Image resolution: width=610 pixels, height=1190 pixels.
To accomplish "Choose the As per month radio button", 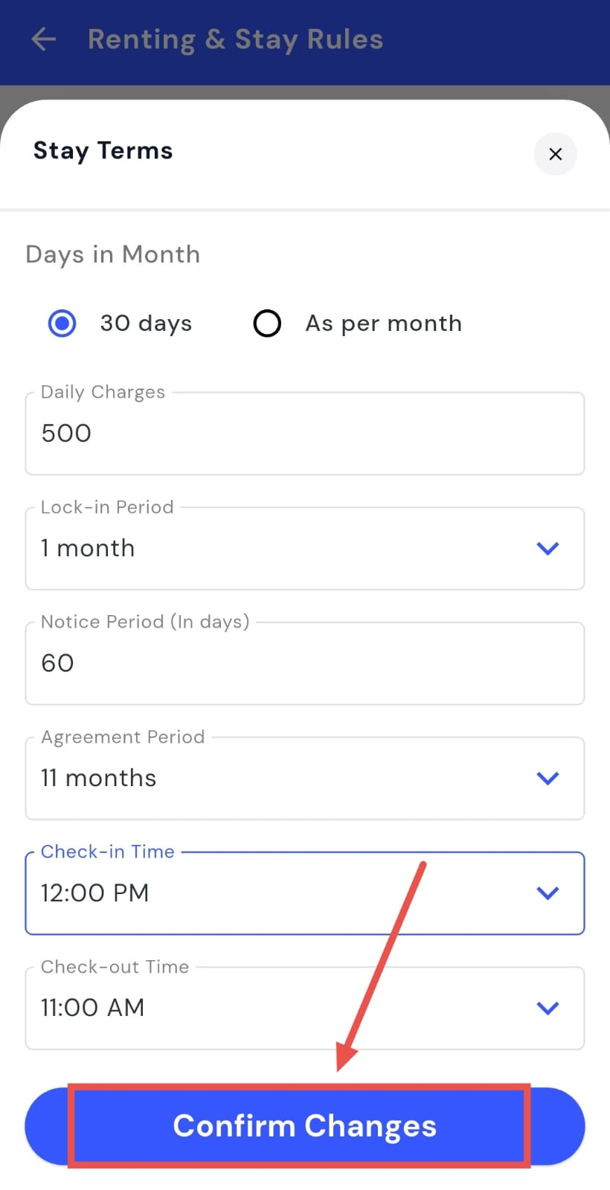I will [267, 324].
